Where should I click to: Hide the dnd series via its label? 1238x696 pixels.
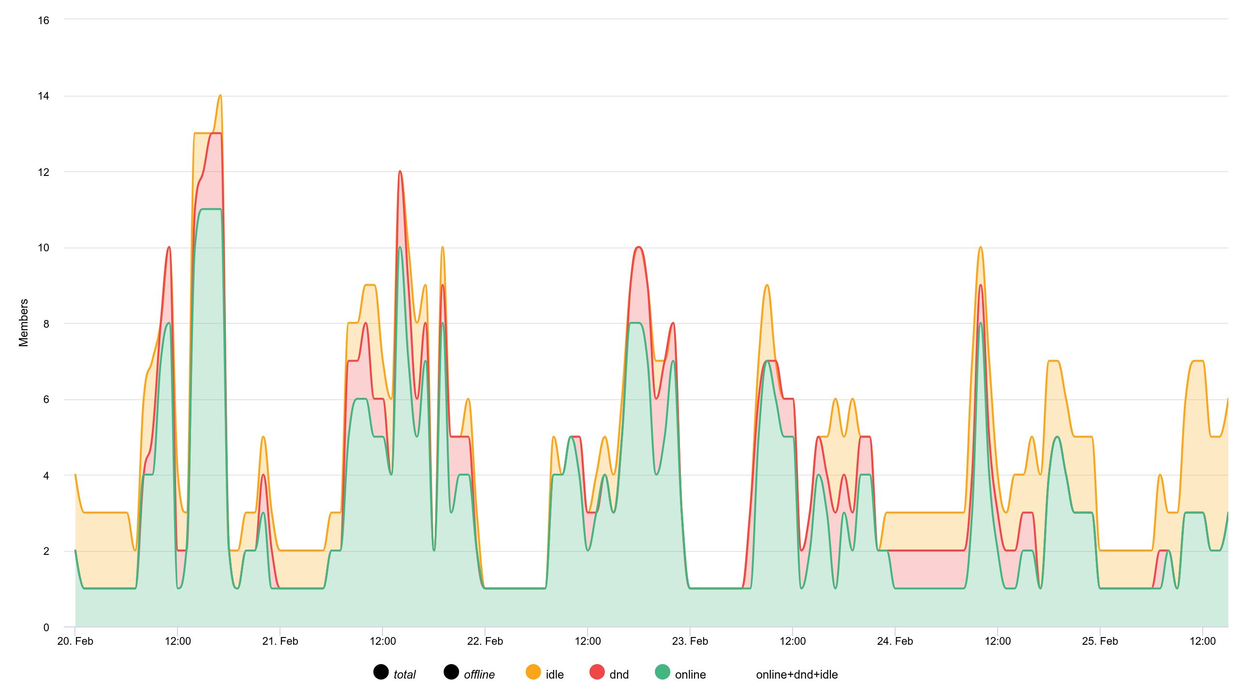pos(619,675)
